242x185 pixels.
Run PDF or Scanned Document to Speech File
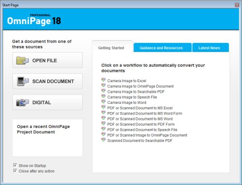point(142,130)
